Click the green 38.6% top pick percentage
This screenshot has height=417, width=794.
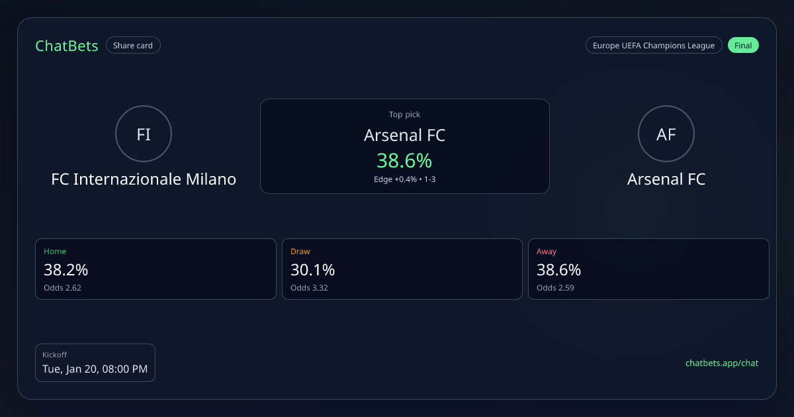(x=404, y=160)
